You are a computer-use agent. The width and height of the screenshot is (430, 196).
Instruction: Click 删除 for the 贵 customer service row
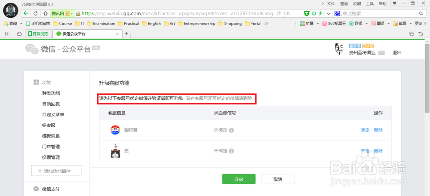click(x=378, y=151)
